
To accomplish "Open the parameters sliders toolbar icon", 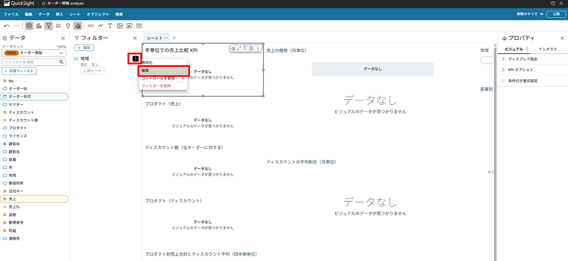I will point(58,26).
